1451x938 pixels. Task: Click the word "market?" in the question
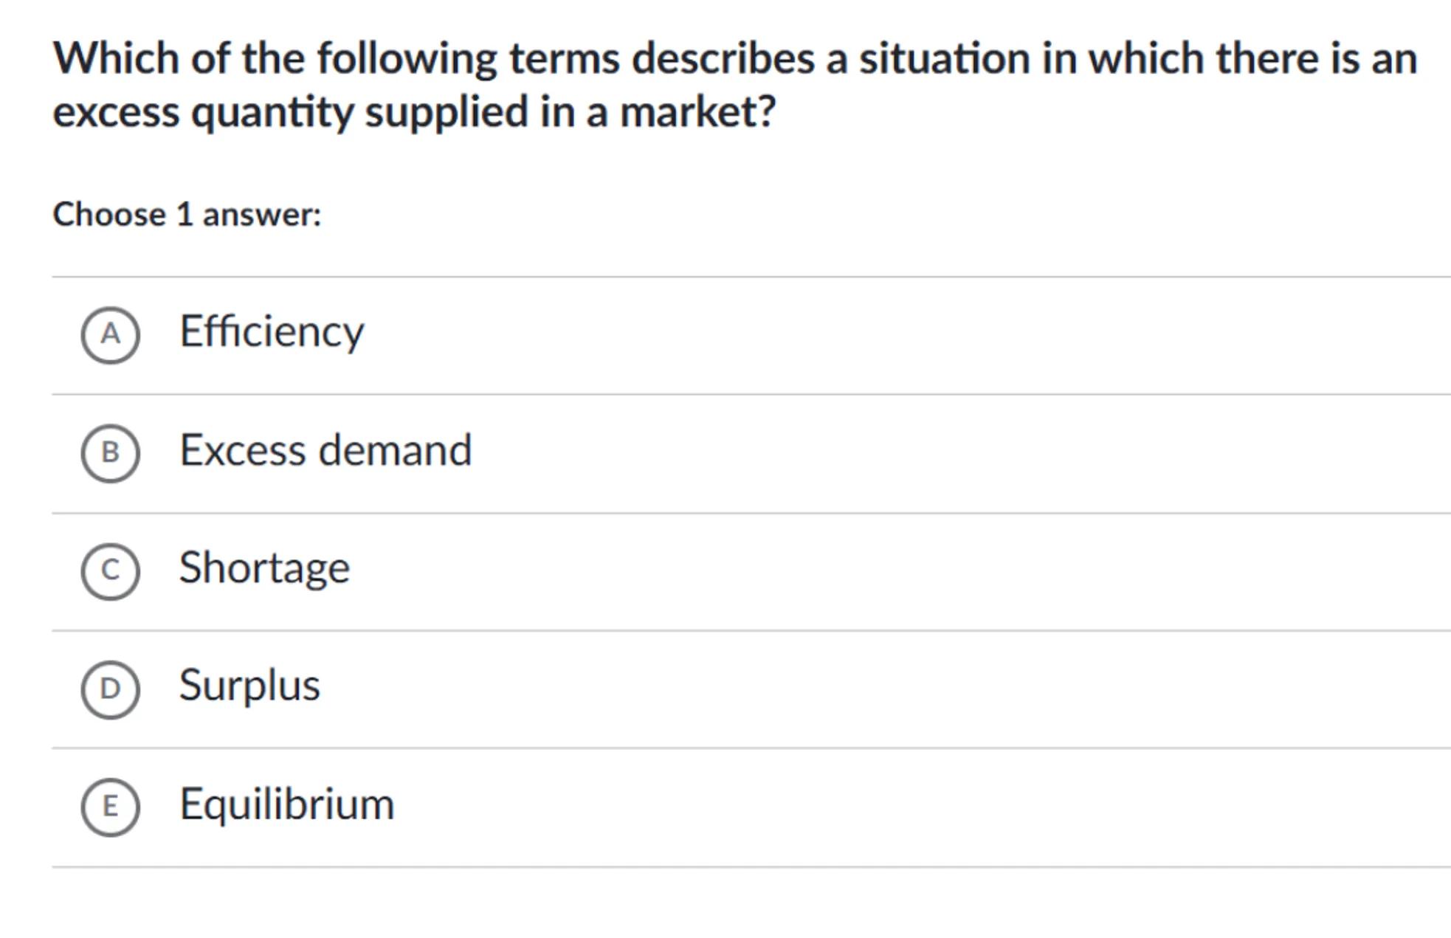[697, 112]
